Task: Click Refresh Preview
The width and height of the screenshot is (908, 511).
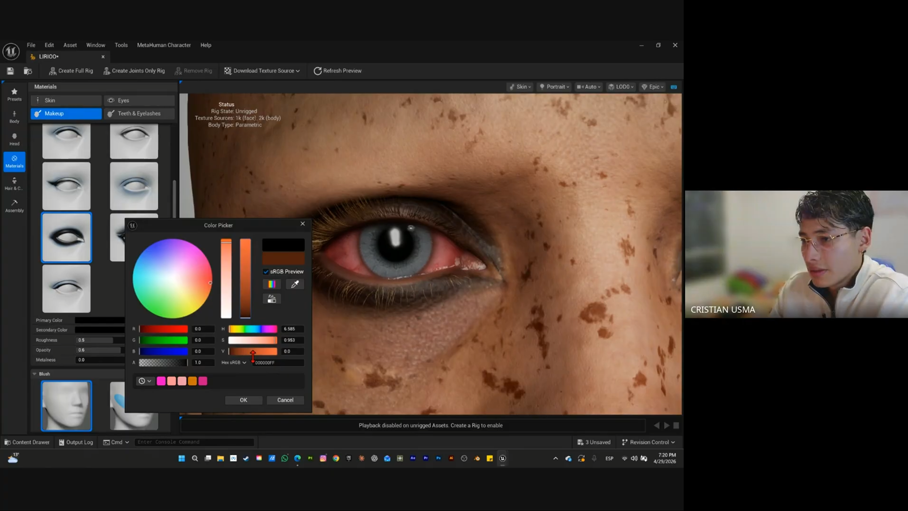Action: point(338,71)
